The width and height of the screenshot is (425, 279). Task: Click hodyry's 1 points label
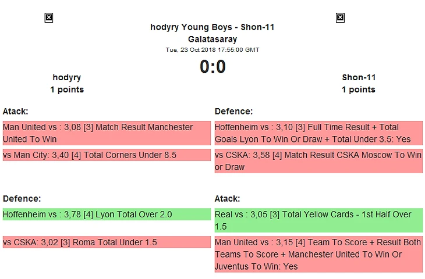click(x=67, y=90)
